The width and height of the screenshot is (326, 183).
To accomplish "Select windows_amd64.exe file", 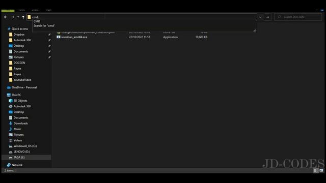I will [74, 37].
